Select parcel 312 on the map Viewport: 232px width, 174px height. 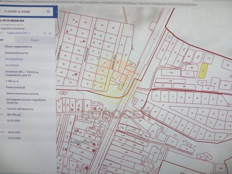tap(209, 58)
